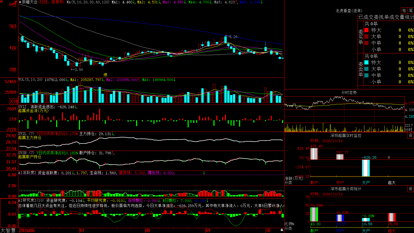The width and height of the screenshot is (414, 233).
Task: Click the yellow 续 marker on K-line chart
Action: click(105, 75)
